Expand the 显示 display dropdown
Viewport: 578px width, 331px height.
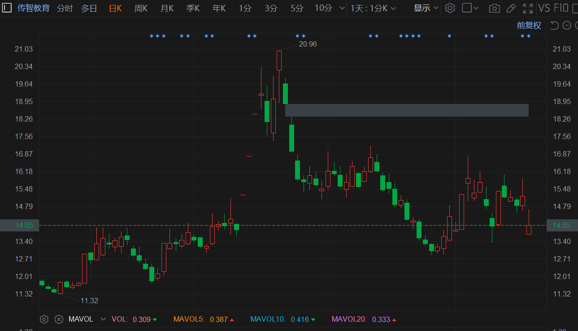[x=426, y=8]
